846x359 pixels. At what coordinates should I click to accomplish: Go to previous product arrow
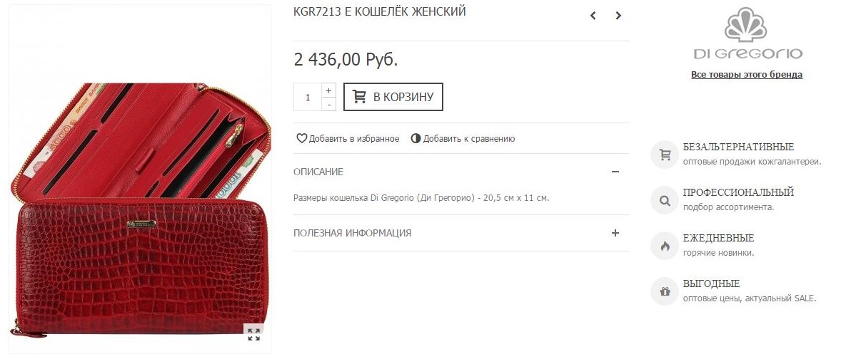click(593, 16)
